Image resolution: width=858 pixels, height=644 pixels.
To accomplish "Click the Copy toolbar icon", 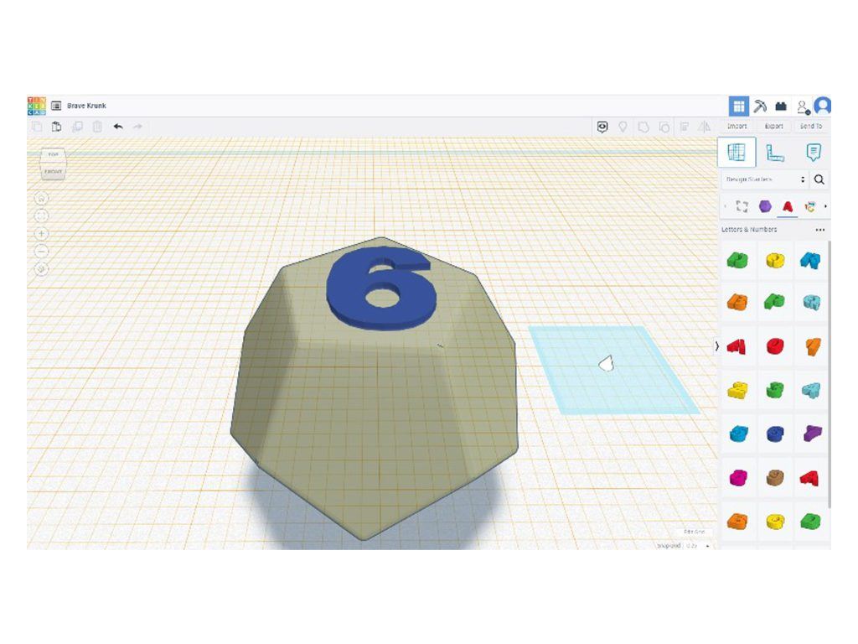I will pos(37,127).
